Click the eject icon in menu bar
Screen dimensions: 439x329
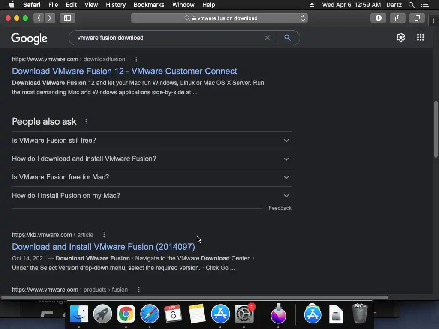click(312, 5)
